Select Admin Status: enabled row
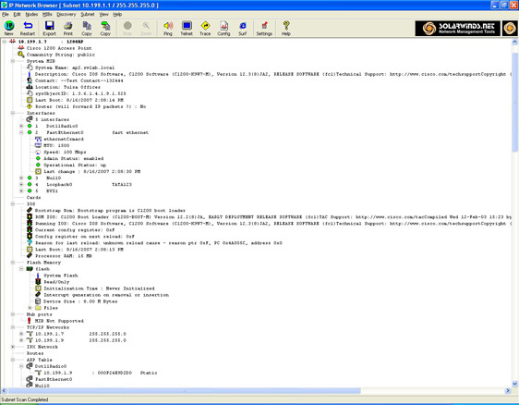The height and width of the screenshot is (405, 519). (x=74, y=158)
